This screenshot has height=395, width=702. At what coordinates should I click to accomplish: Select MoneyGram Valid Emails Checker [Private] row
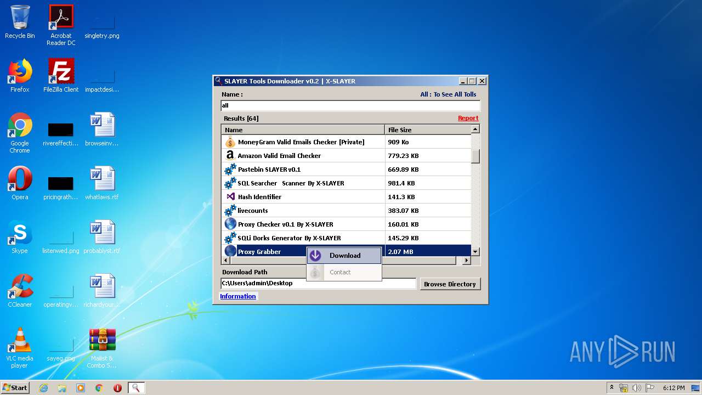point(347,142)
